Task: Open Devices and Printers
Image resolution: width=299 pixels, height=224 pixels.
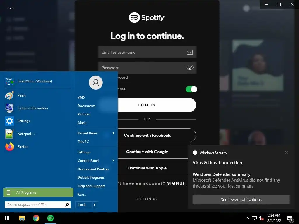Action: (x=93, y=169)
